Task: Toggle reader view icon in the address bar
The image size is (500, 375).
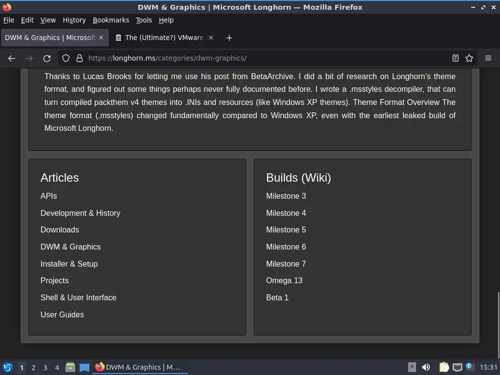Action: coord(456,59)
